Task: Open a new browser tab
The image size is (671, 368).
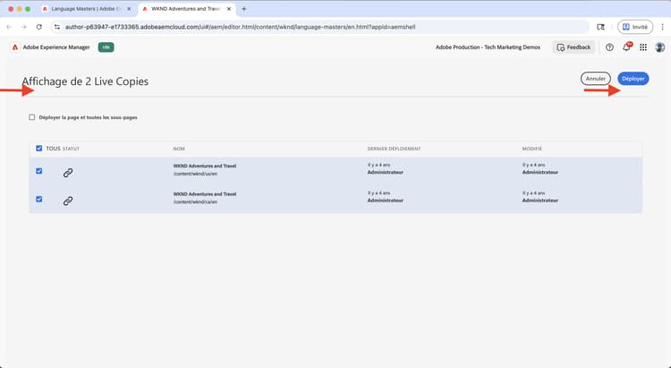Action: click(244, 9)
